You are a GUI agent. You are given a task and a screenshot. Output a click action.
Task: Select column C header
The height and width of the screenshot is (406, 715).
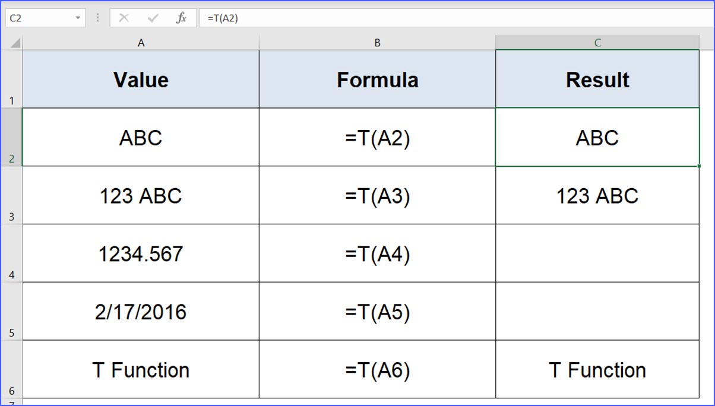tap(597, 43)
